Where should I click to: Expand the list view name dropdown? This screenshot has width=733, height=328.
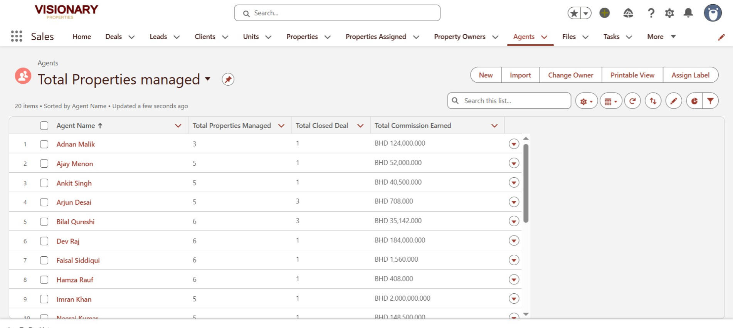click(208, 79)
